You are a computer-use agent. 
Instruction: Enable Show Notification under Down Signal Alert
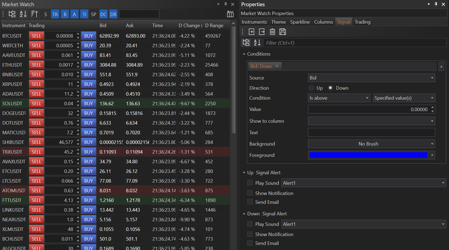point(250,234)
